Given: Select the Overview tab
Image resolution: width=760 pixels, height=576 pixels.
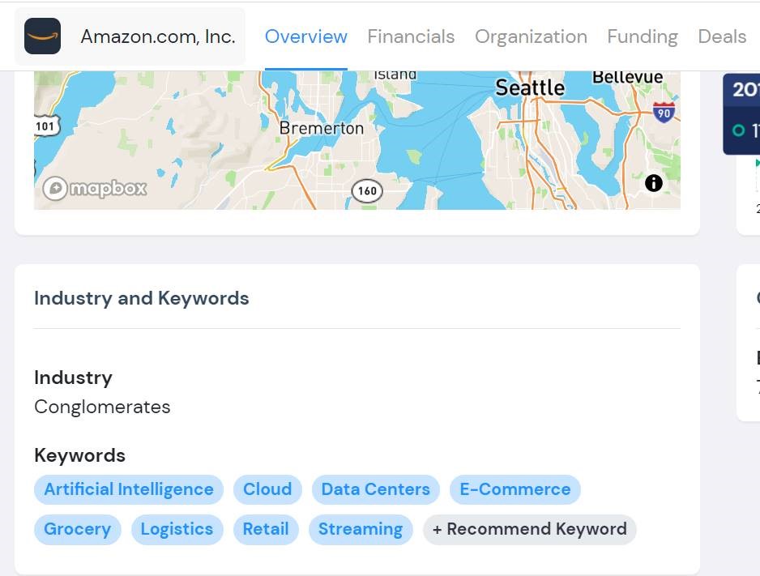Looking at the screenshot, I should click(305, 36).
